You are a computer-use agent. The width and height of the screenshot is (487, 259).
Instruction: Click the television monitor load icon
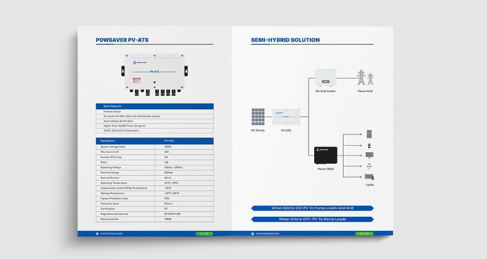pos(369,155)
